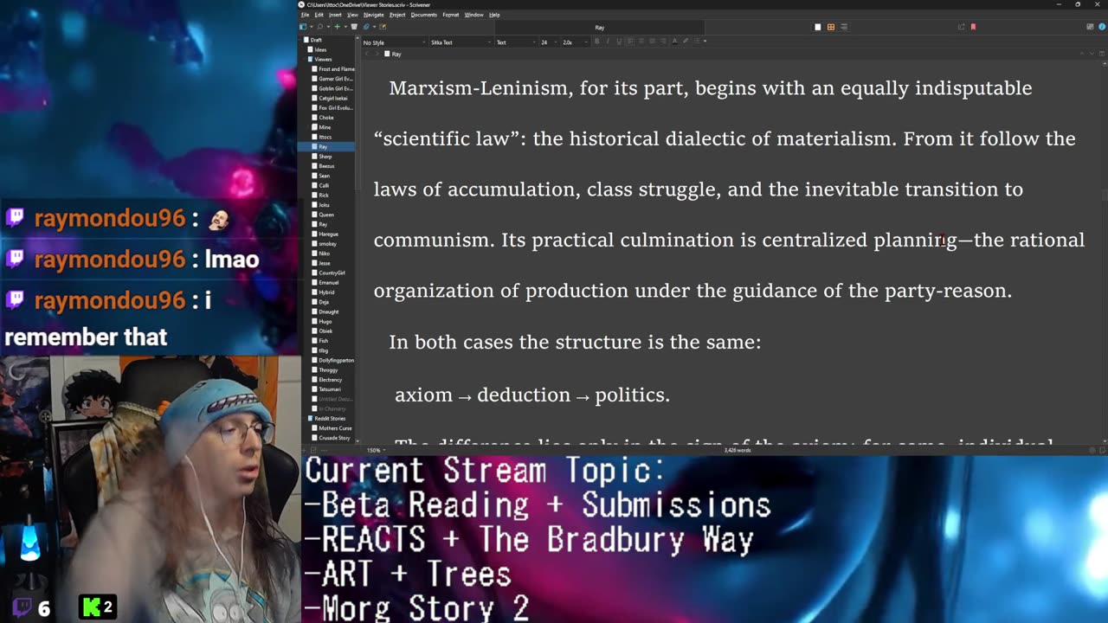
Task: Click the Trash icon in toolbar
Action: (354, 27)
